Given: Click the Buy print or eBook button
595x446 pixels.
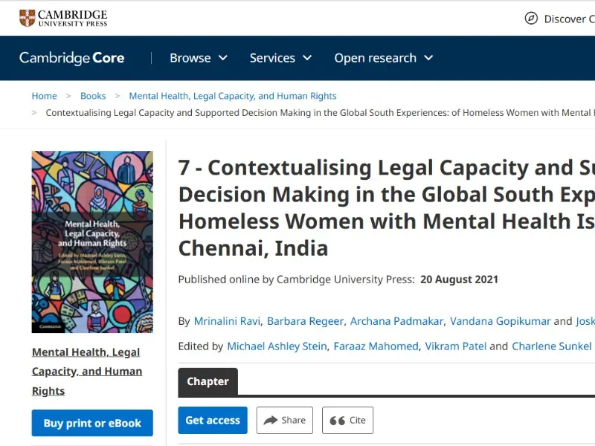Looking at the screenshot, I should click(x=92, y=423).
